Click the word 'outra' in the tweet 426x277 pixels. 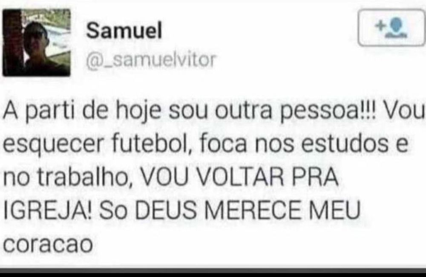tap(243, 111)
